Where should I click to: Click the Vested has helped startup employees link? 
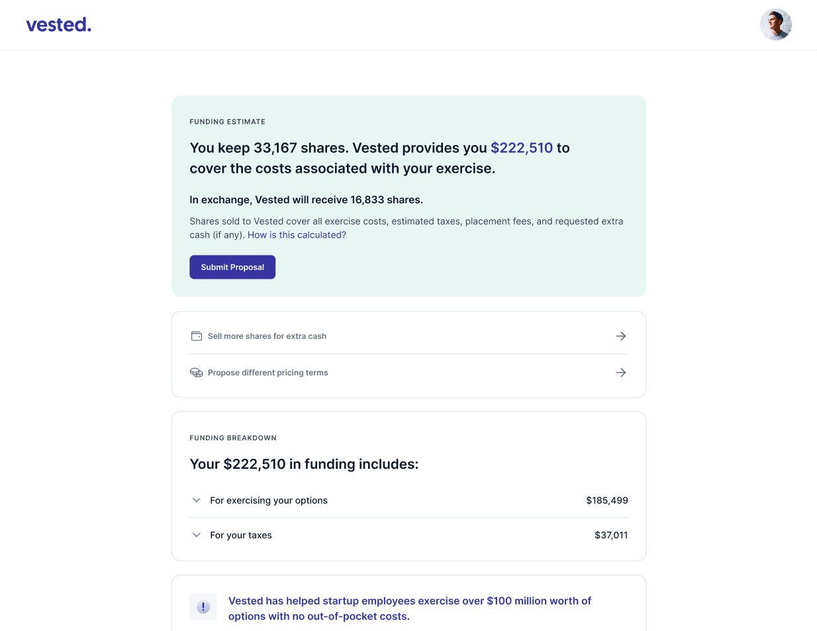point(409,608)
